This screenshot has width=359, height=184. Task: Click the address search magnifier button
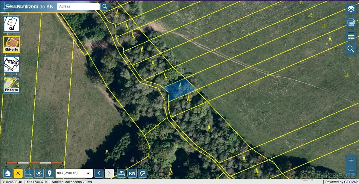click(105, 6)
